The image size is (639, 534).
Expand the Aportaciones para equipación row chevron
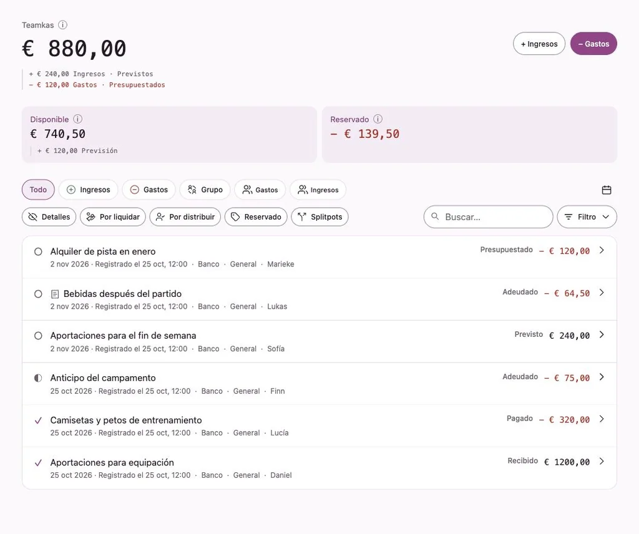[x=602, y=461]
